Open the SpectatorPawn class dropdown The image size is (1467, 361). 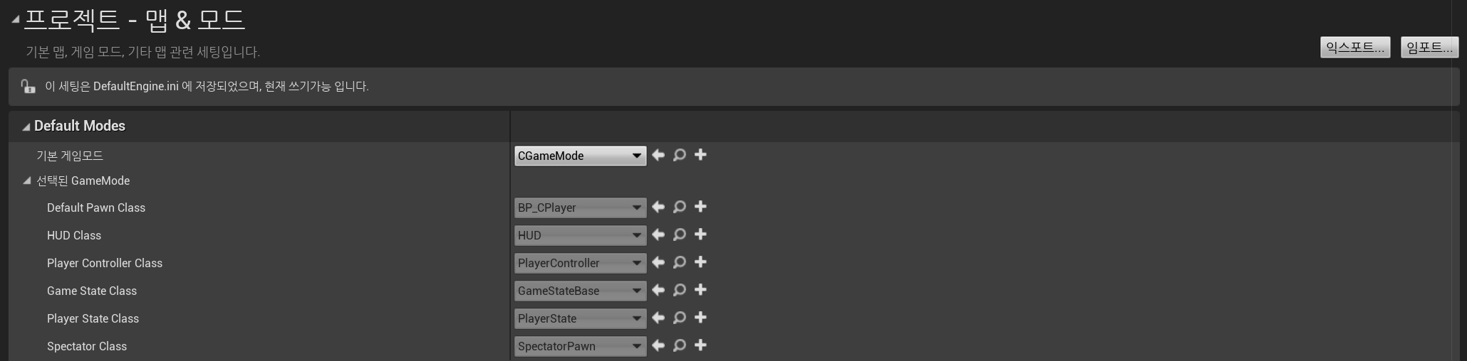click(580, 346)
